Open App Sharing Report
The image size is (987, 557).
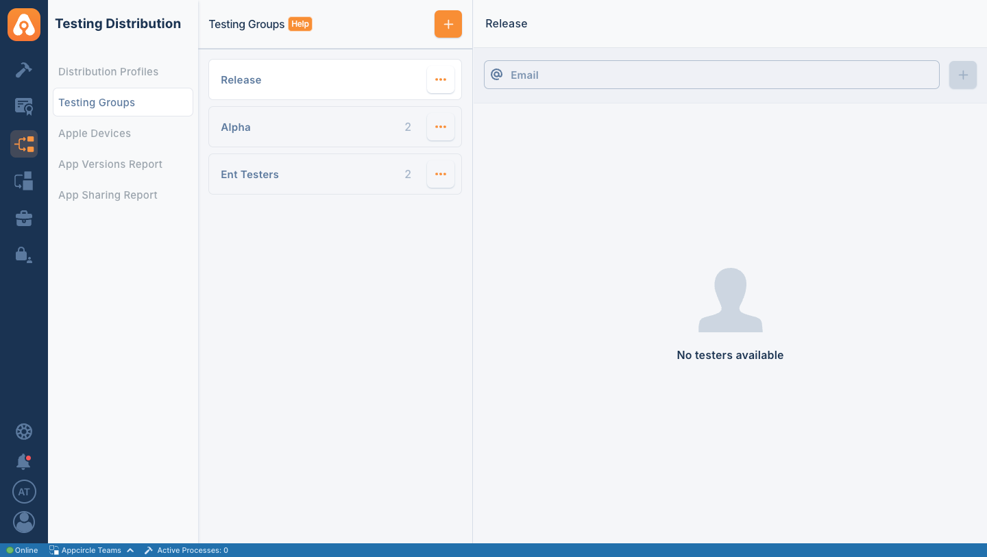pyautogui.click(x=108, y=195)
